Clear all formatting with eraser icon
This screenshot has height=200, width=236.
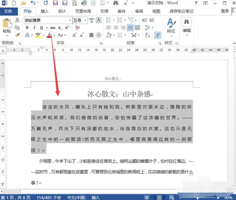tap(77, 28)
